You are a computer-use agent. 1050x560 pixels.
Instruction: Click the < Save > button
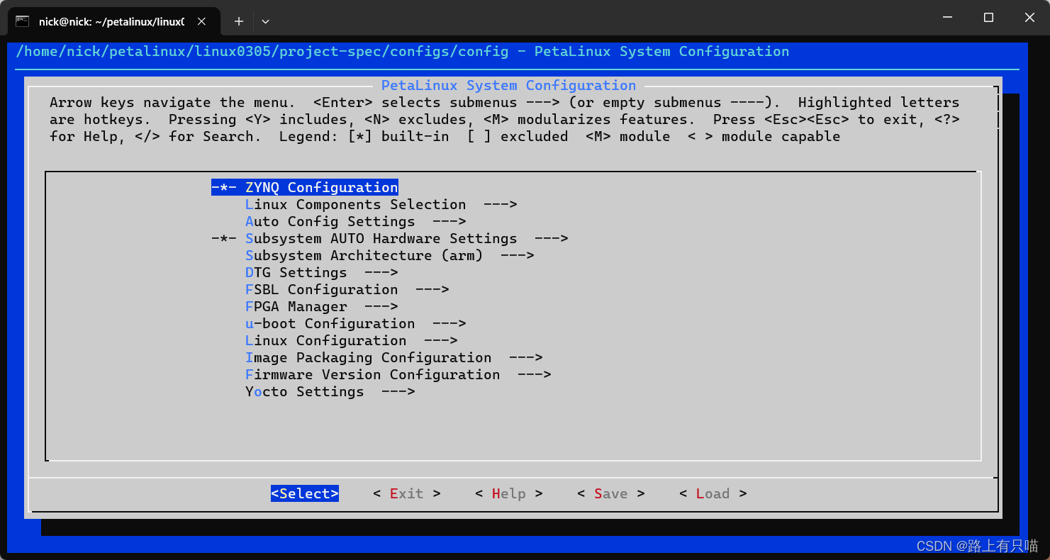tap(611, 493)
